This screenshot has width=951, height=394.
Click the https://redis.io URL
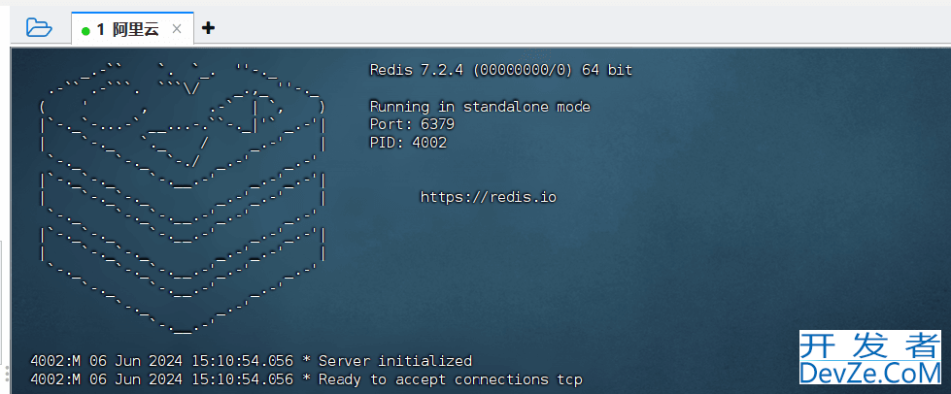489,197
